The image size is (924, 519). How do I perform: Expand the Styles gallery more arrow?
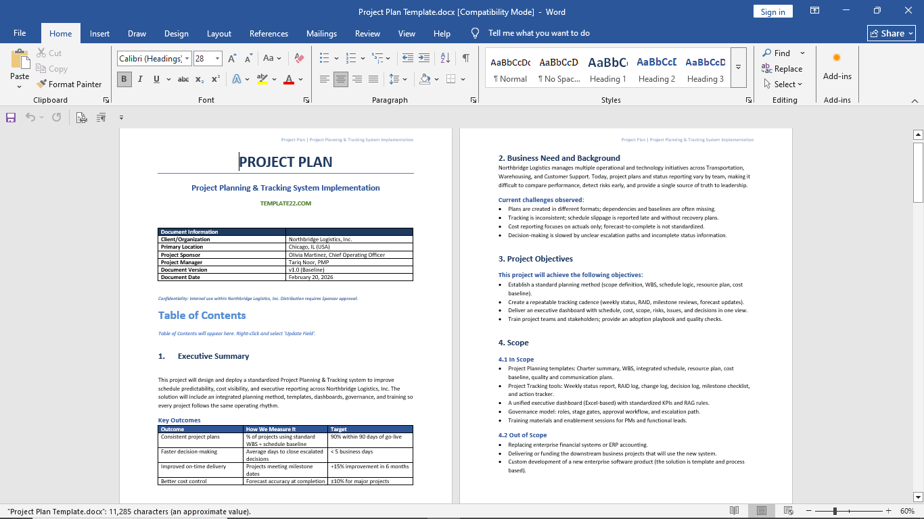[x=739, y=67]
